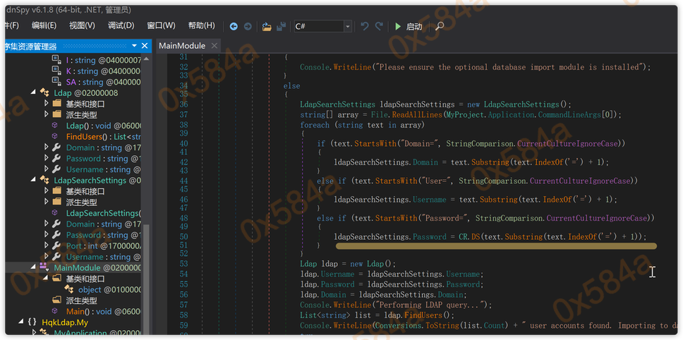Click the save all icon in toolbar

[281, 26]
